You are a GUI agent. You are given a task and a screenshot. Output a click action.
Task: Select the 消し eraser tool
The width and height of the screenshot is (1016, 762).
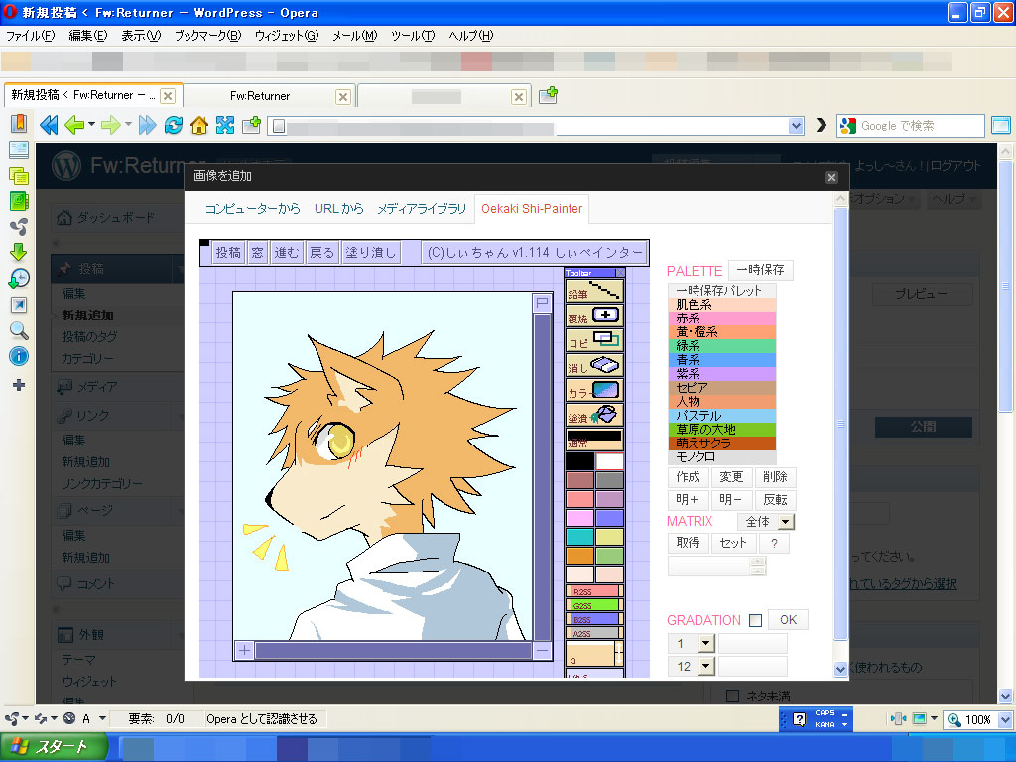pyautogui.click(x=596, y=363)
